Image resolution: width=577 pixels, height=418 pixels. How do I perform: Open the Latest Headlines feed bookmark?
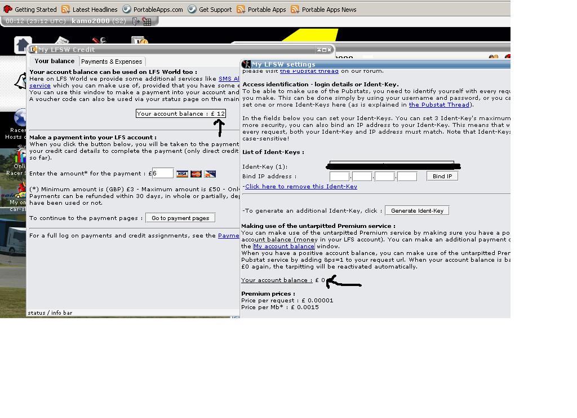[90, 10]
